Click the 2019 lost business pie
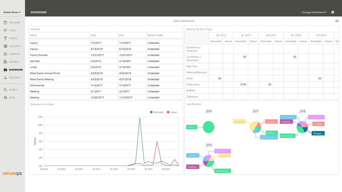The height and width of the screenshot is (192, 342). tap(208, 161)
